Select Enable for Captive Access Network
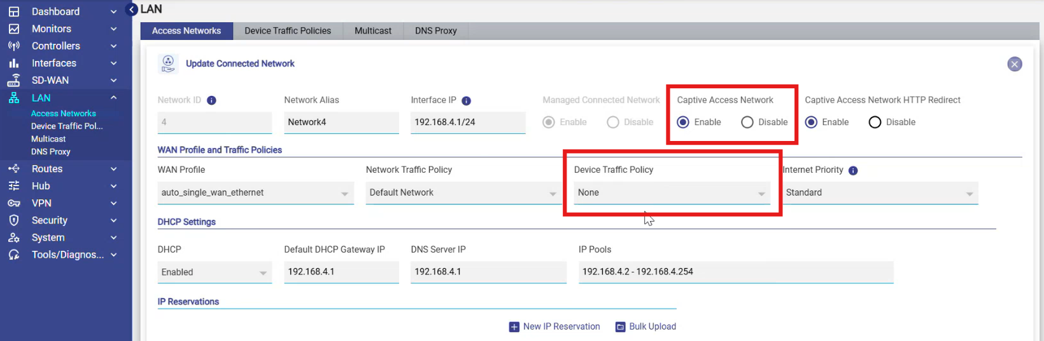Viewport: 1044px width, 341px height. (x=683, y=122)
